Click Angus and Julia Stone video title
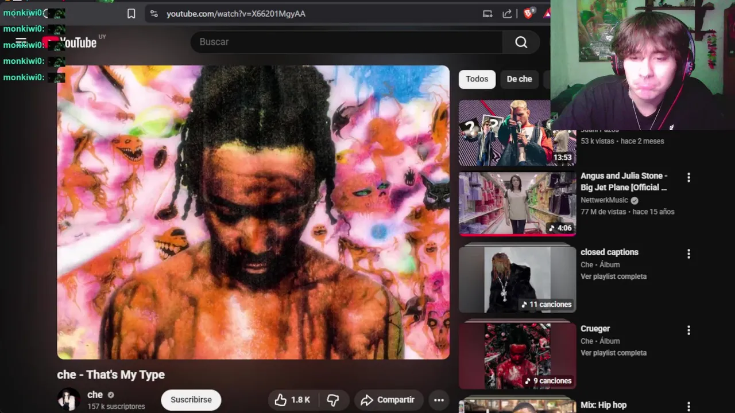This screenshot has height=413, width=735. (x=624, y=182)
